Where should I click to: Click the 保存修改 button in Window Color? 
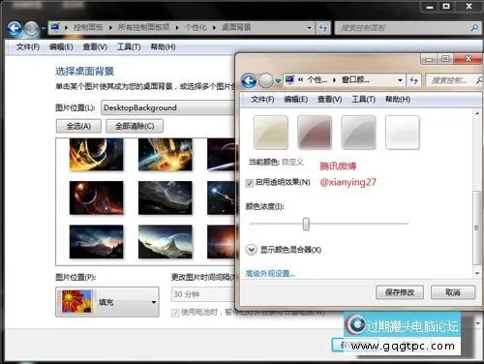coord(400,292)
